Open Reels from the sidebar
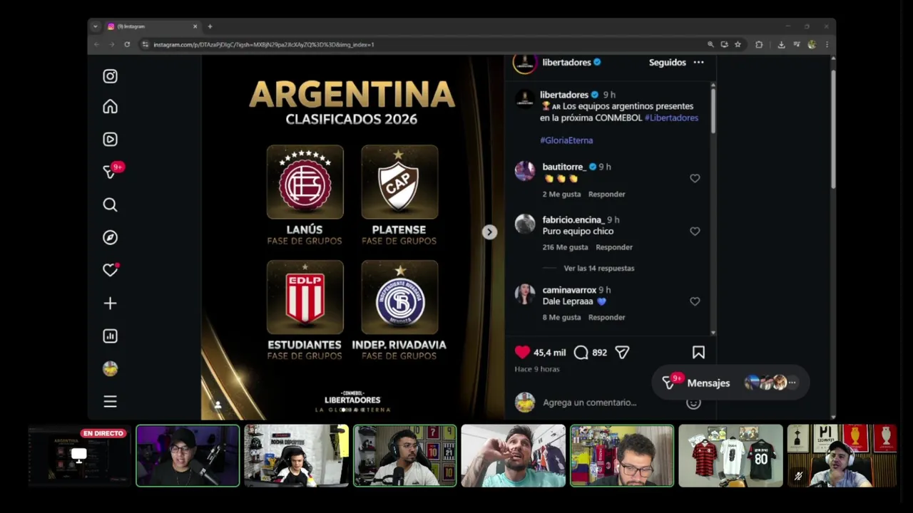 [x=110, y=140]
